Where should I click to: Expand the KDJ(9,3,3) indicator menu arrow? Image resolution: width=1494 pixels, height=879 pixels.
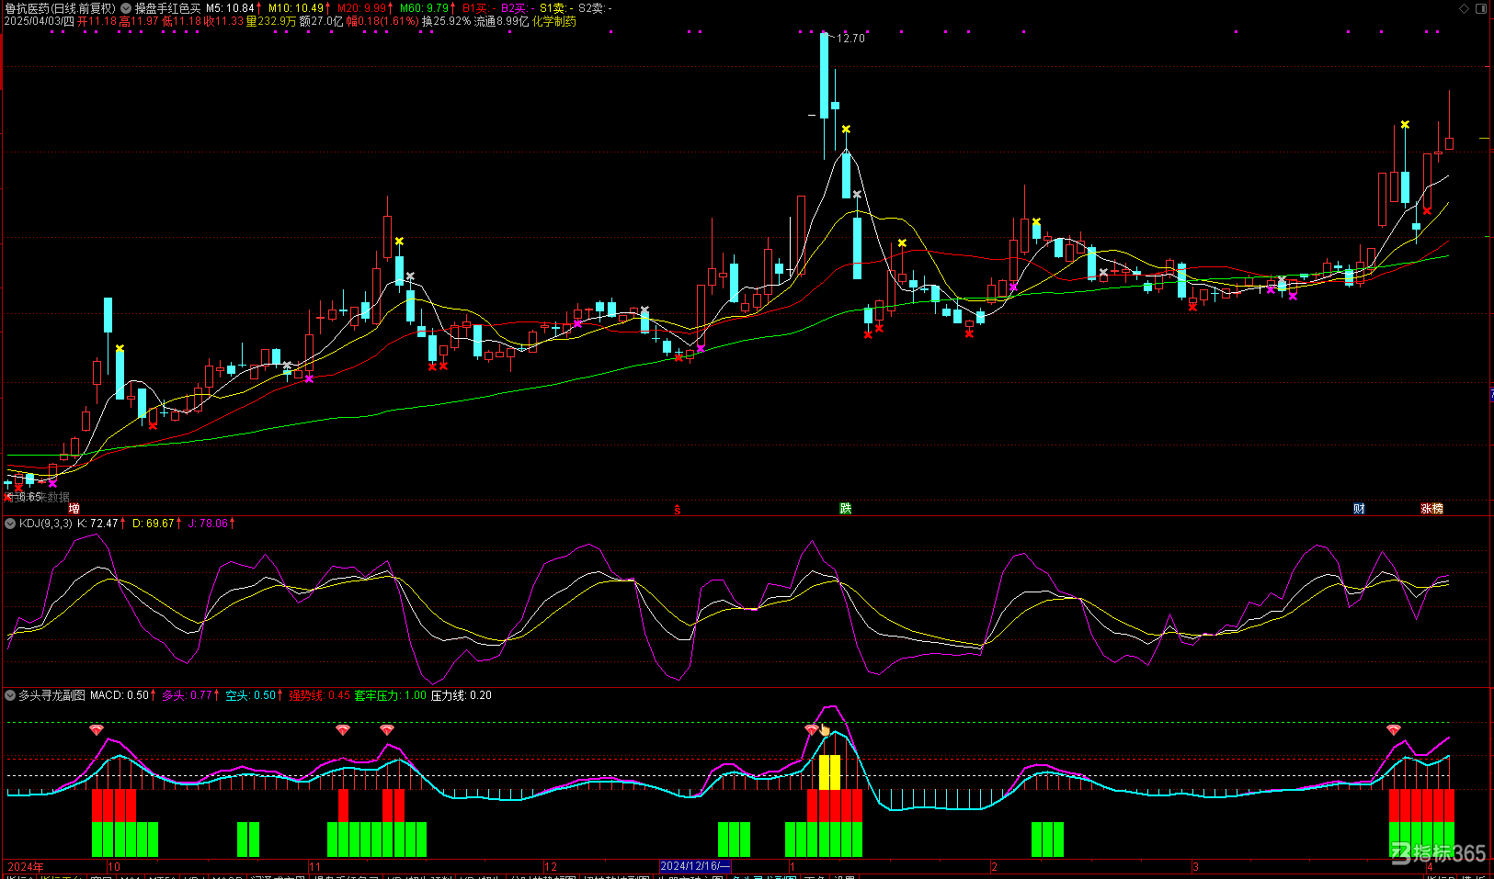pos(10,524)
